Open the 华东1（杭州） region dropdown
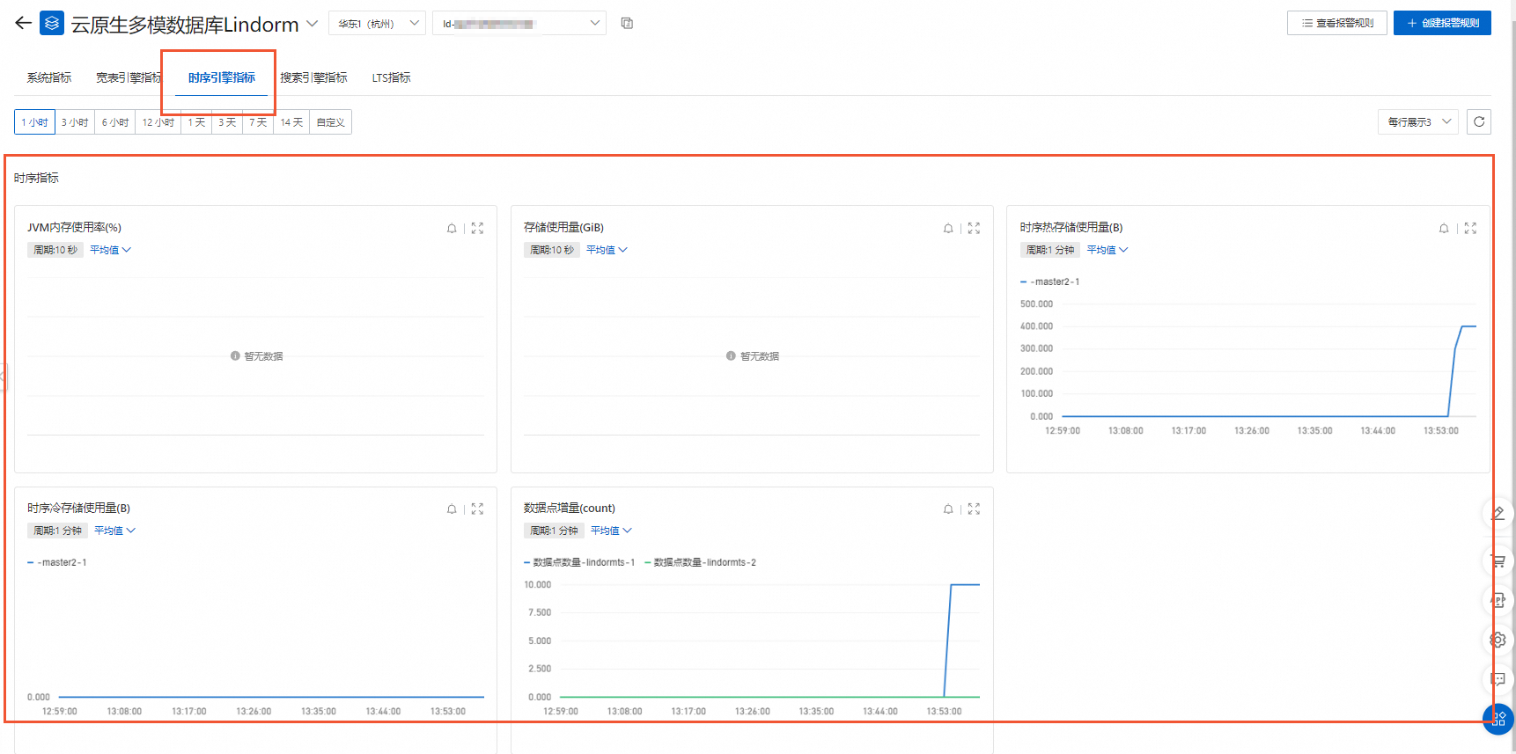The width and height of the screenshot is (1516, 754). pyautogui.click(x=377, y=23)
